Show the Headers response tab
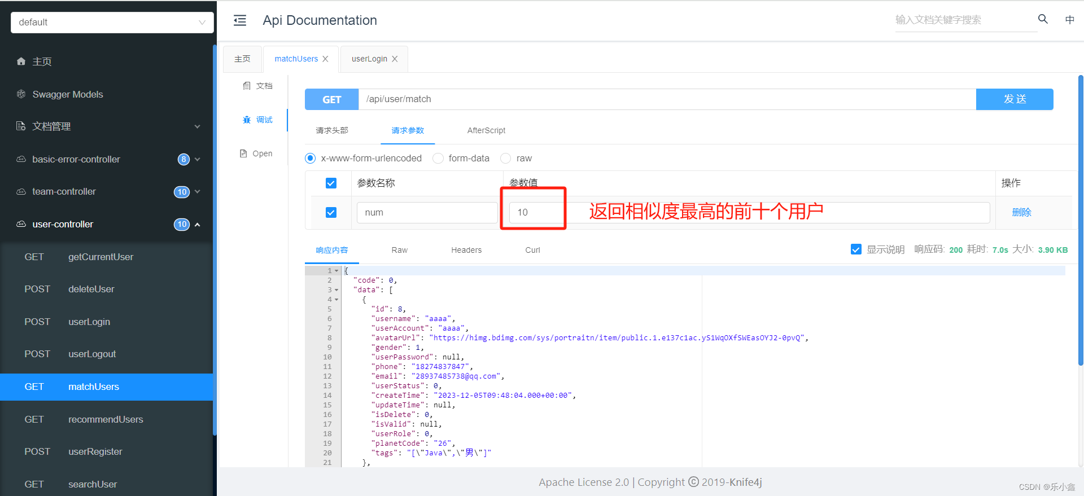 coord(466,250)
